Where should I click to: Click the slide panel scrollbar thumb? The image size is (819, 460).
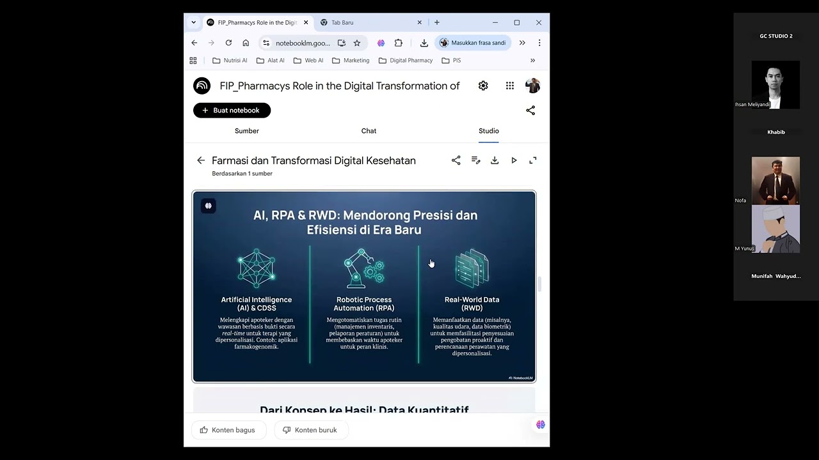[539, 284]
